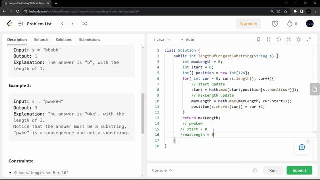Switch to the Solutions tab
This screenshot has height=180, width=320.
[64, 40]
